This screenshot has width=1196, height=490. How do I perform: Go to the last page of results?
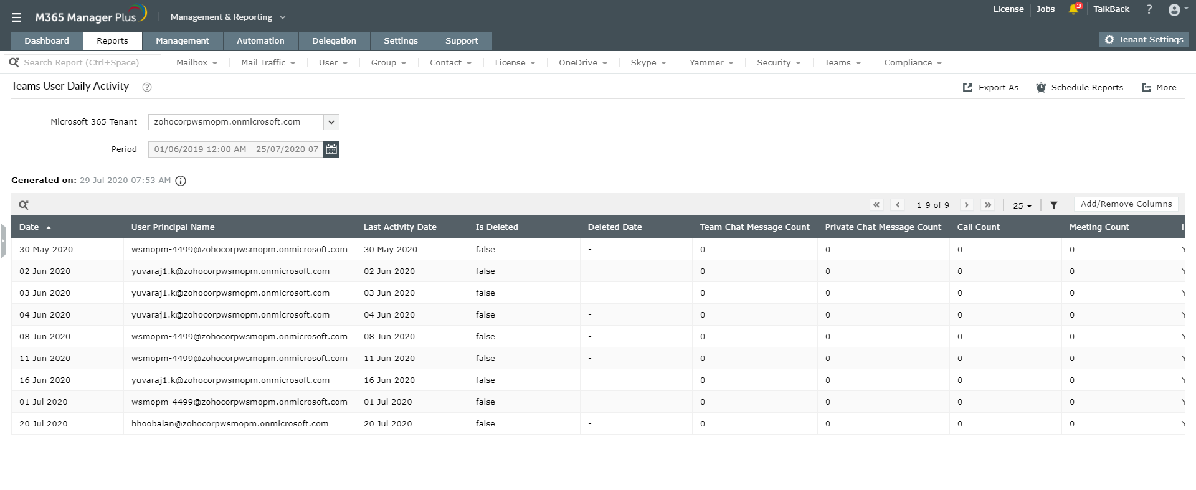[987, 205]
